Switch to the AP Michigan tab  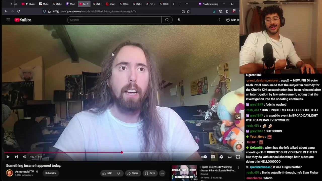44,4
